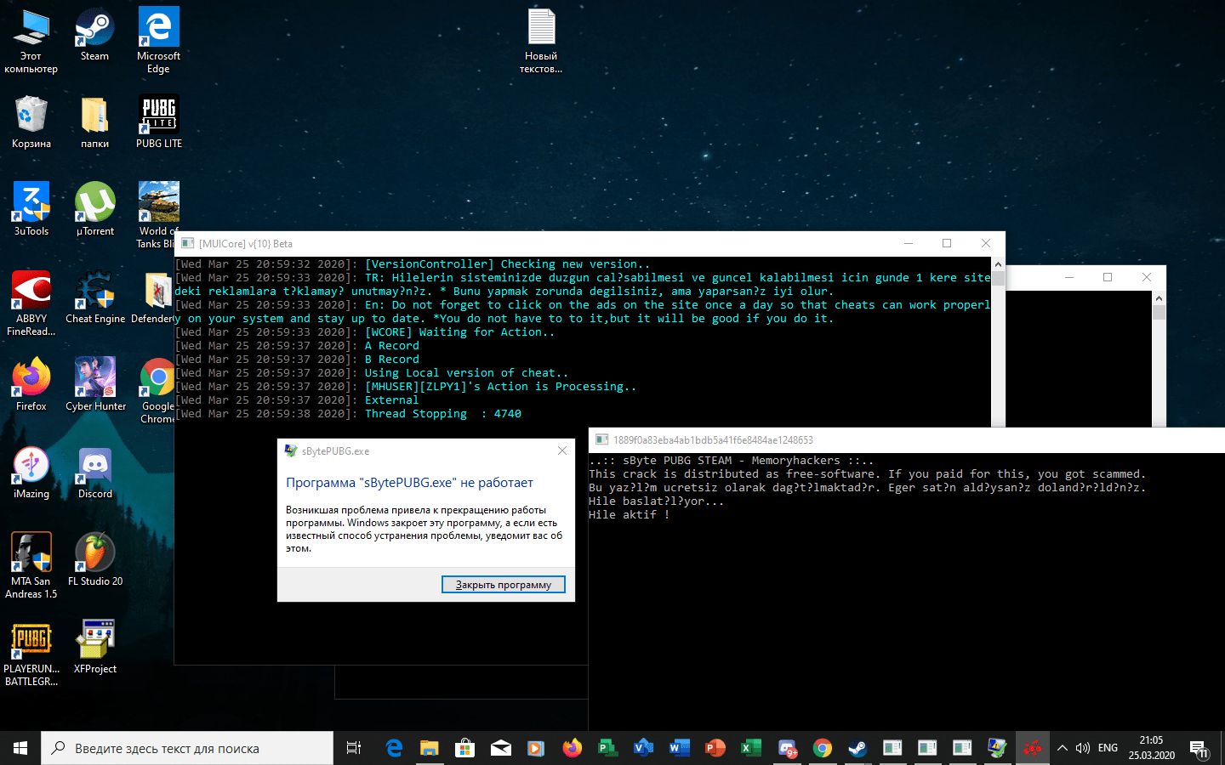
Task: Click the 'Thread Stopping : 4740' log line
Action: (443, 414)
